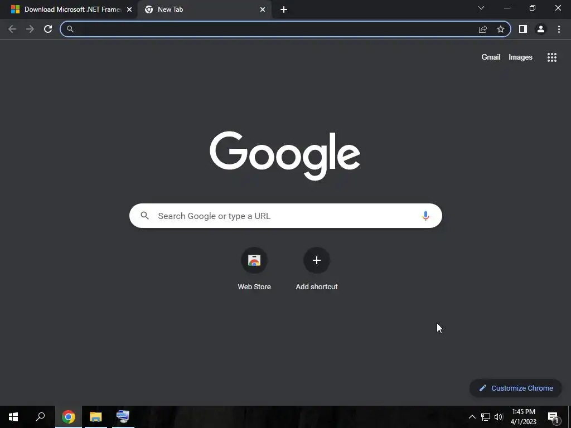This screenshot has height=428, width=571.
Task: Open the computer monitor app in the taskbar
Action: pyautogui.click(x=123, y=417)
